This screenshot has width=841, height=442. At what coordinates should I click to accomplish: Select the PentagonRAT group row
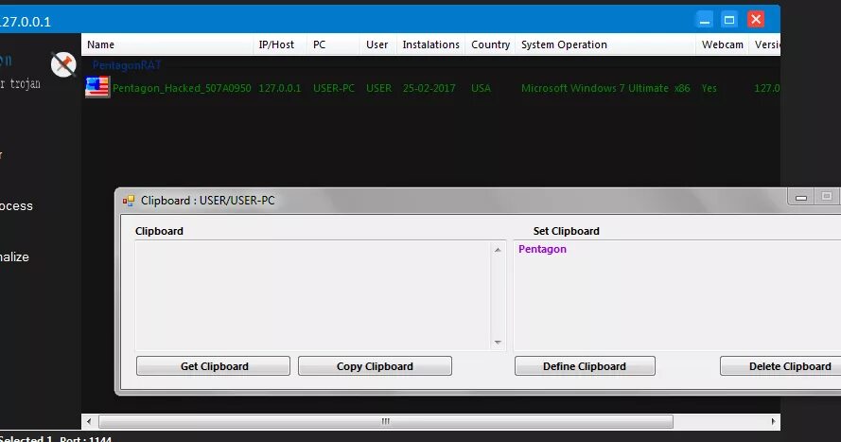[x=127, y=65]
